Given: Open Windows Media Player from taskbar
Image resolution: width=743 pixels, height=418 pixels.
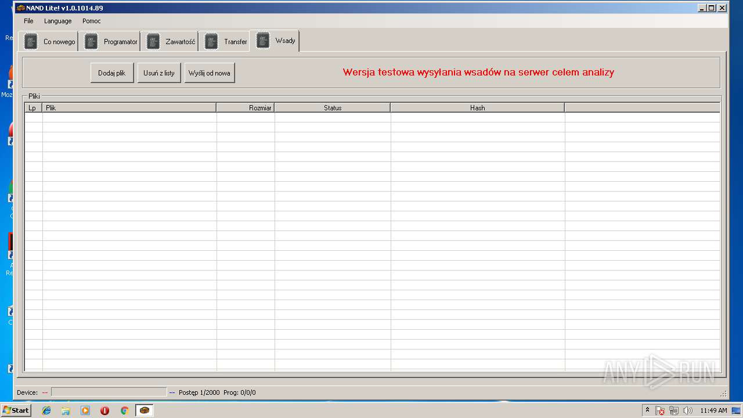Looking at the screenshot, I should tap(85, 410).
